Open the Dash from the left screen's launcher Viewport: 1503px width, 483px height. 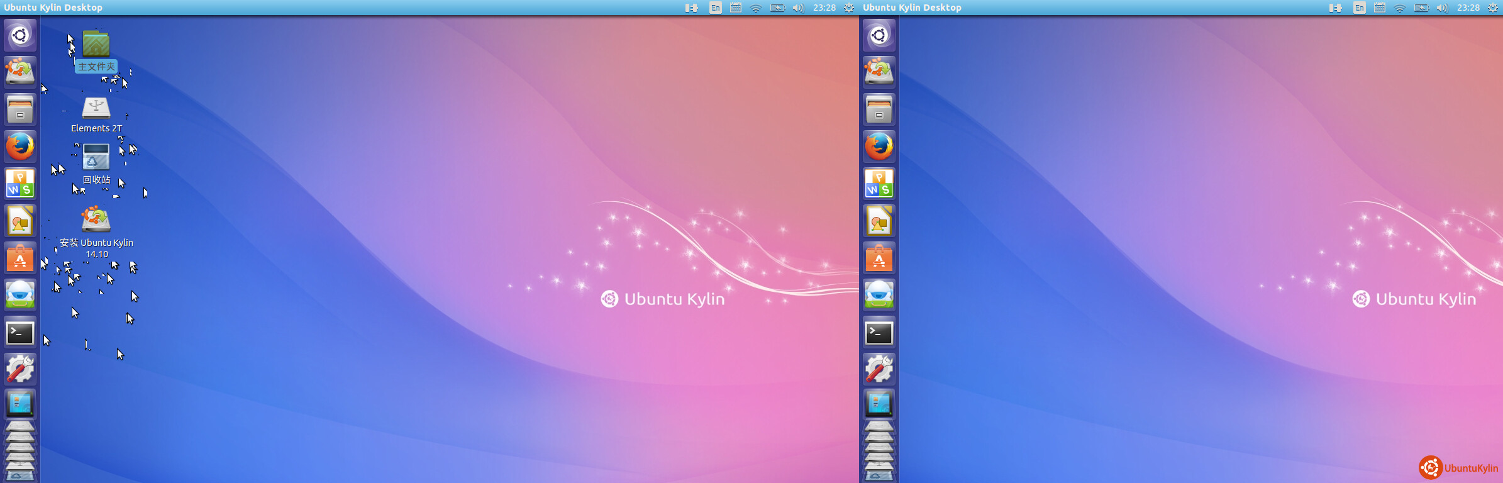coord(20,35)
